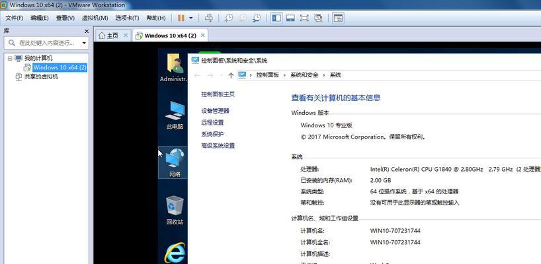Close the 库 library panel

pyautogui.click(x=87, y=31)
